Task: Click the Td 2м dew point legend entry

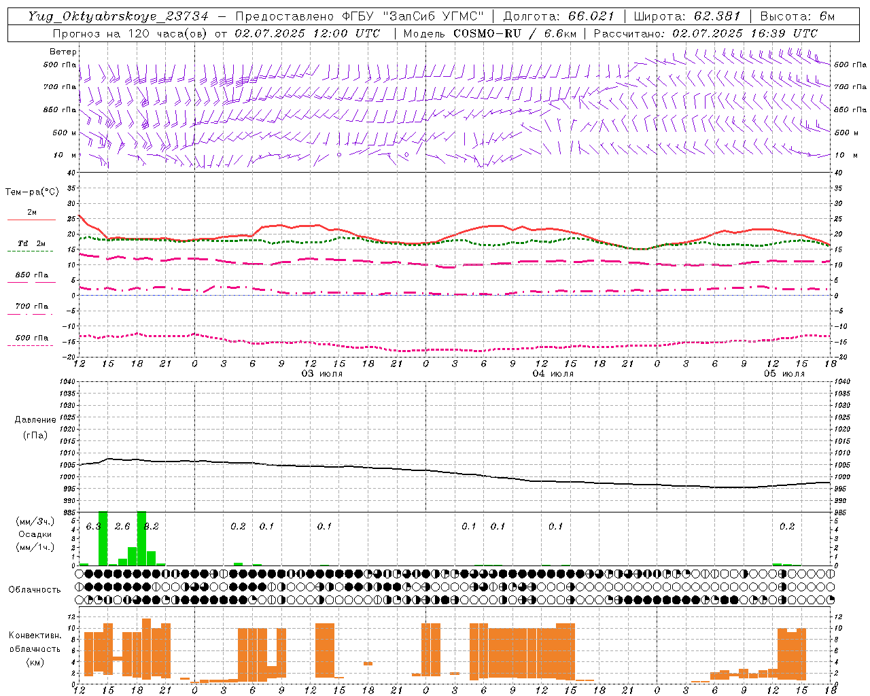Action: 31,243
